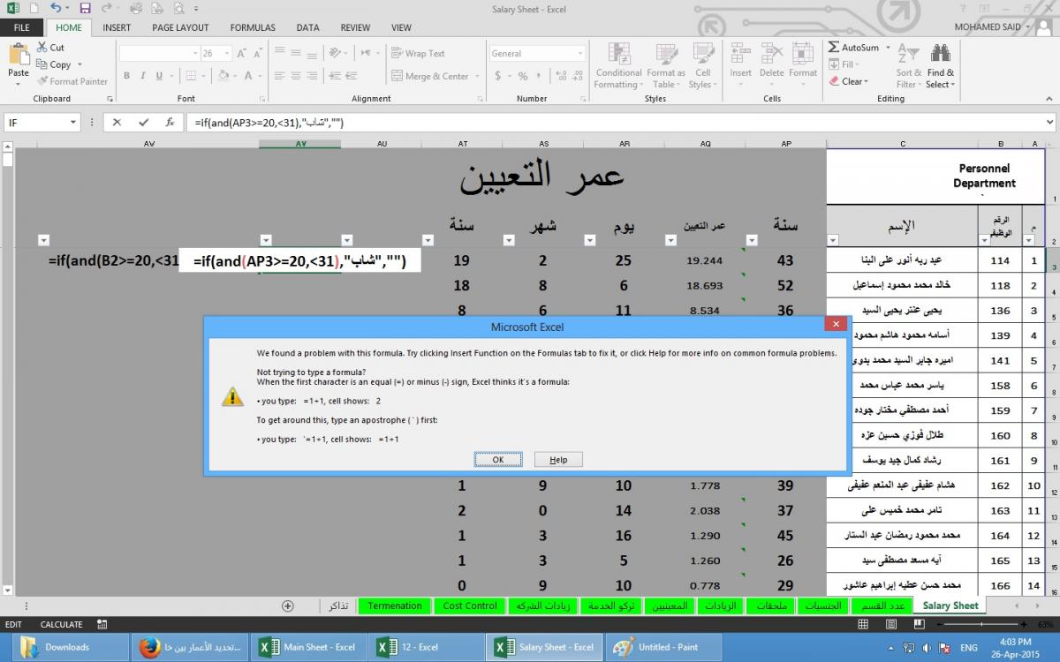Click the Accounting dollar format icon

[x=498, y=76]
